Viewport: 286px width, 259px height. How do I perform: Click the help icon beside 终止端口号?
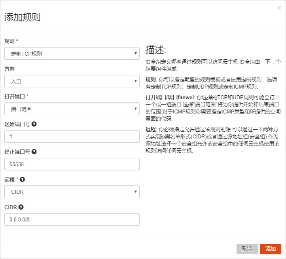[34, 151]
